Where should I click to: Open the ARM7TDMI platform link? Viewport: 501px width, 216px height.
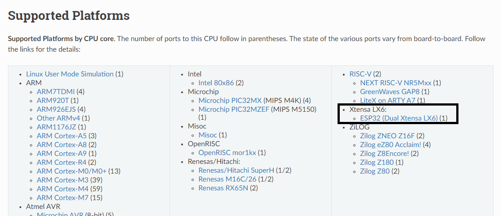[56, 92]
